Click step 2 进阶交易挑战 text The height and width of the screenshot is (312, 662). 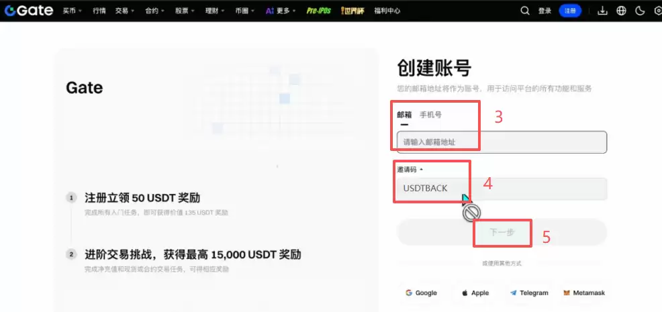pos(193,254)
